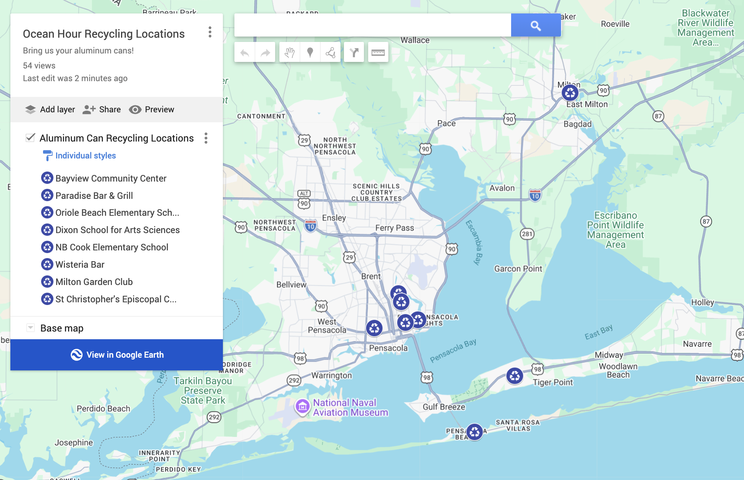Select Bayview Community Center in list
Image resolution: width=744 pixels, height=480 pixels.
coord(111,178)
